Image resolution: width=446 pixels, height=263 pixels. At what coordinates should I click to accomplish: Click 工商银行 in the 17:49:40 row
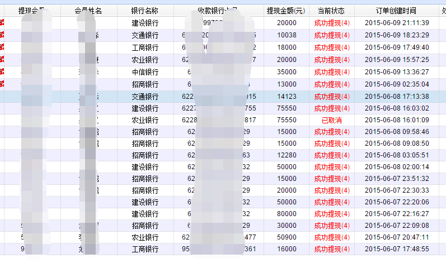tap(145, 47)
